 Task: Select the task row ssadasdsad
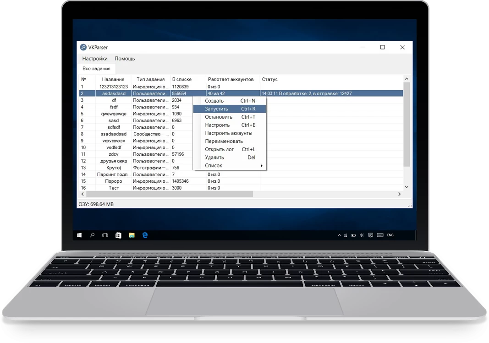pos(241,134)
